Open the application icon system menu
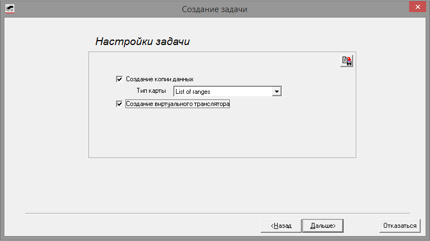This screenshot has width=430, height=241. (x=9, y=9)
